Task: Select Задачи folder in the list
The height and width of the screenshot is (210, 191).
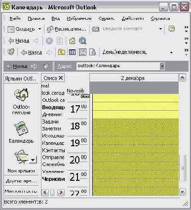Action: pos(50,122)
